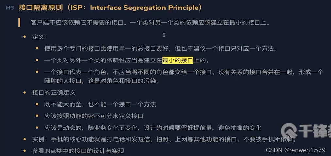Click the 千锋 watermark logo
This screenshot has width=331, height=156.
pyautogui.click(x=306, y=130)
